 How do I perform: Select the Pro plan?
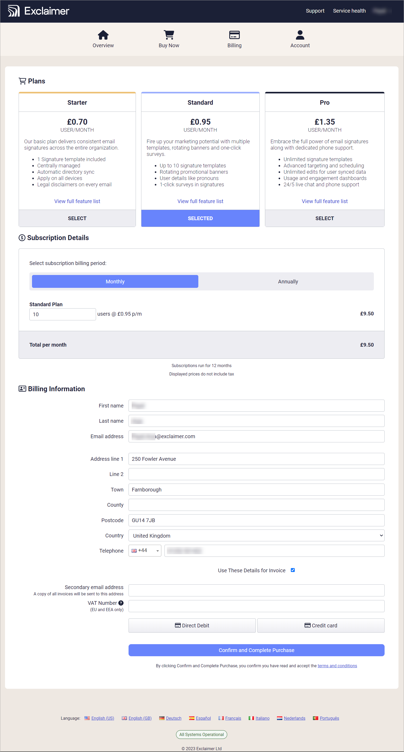click(x=324, y=218)
